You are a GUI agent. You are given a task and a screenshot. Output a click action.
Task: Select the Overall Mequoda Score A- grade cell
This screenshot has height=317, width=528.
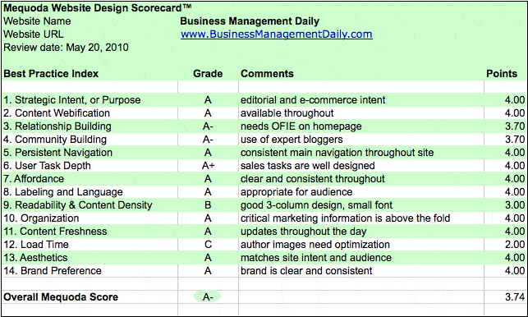coord(208,296)
